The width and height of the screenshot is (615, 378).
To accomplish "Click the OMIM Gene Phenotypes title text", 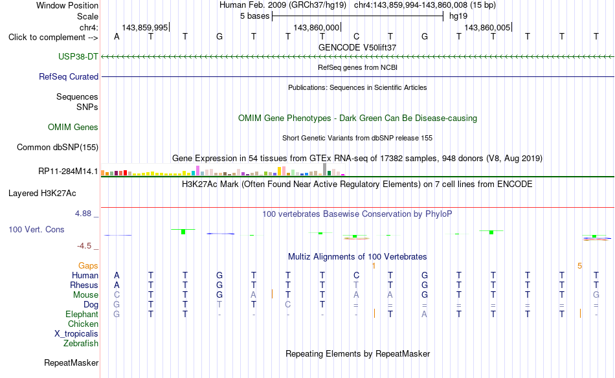I will 357,118.
